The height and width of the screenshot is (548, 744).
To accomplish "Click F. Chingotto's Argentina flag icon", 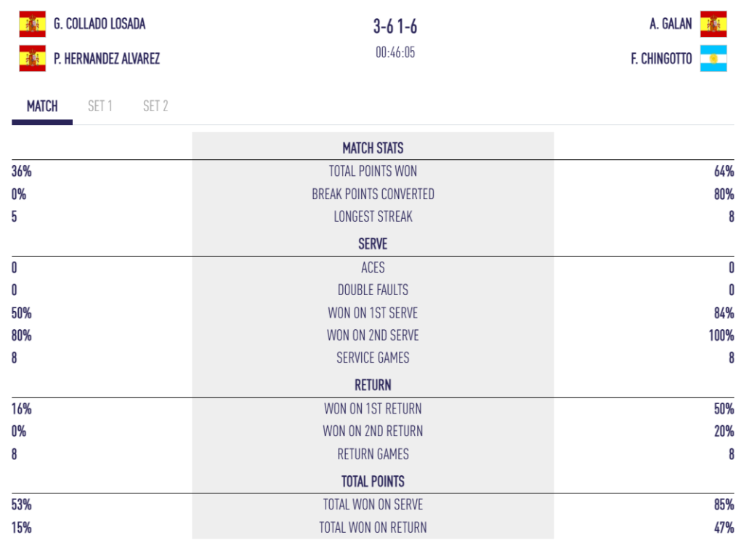I will coord(713,58).
